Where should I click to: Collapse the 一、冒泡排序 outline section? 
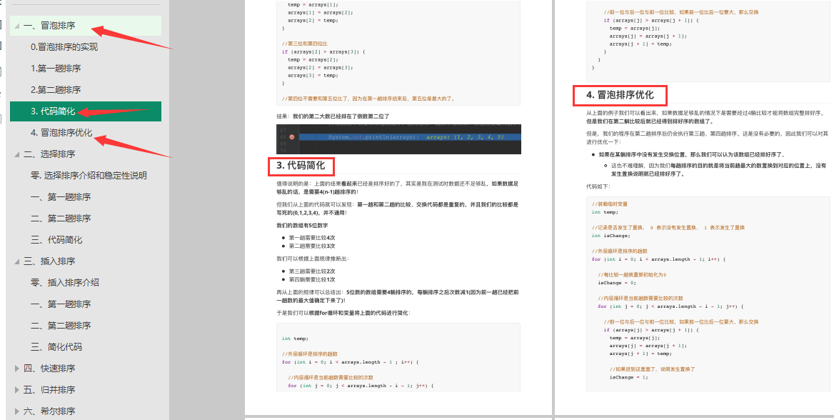click(17, 26)
